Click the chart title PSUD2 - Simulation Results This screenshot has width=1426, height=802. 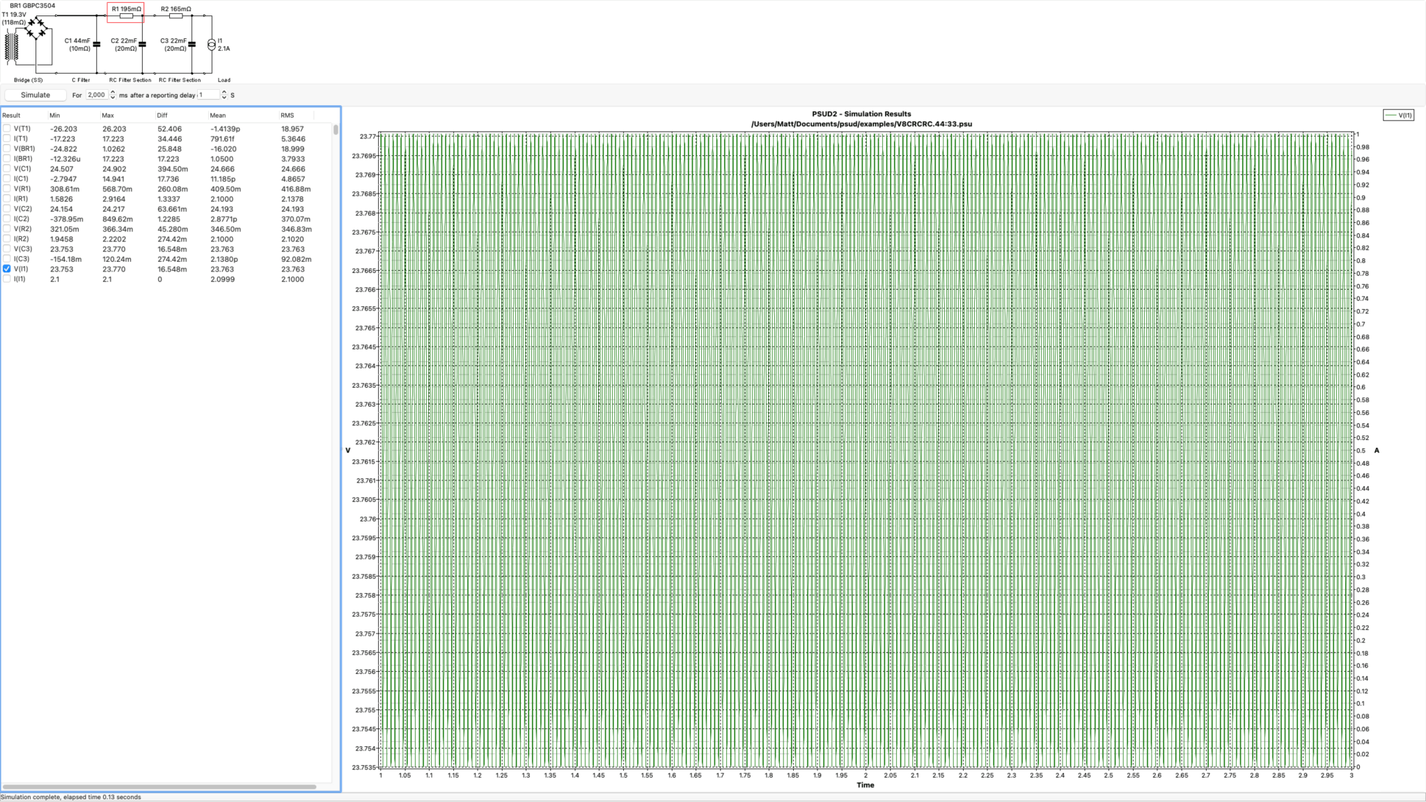click(x=861, y=114)
